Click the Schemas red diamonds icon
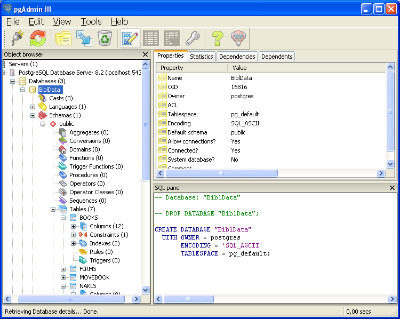This screenshot has height=319, width=400. click(x=42, y=115)
